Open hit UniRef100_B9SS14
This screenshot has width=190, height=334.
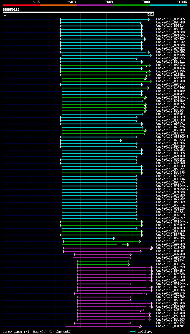point(170,26)
